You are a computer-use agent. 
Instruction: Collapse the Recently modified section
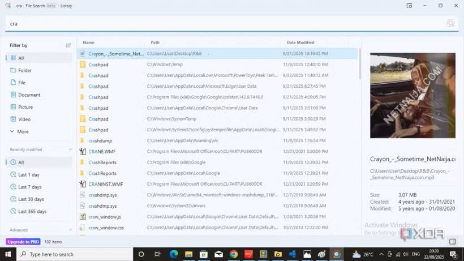click(70, 149)
